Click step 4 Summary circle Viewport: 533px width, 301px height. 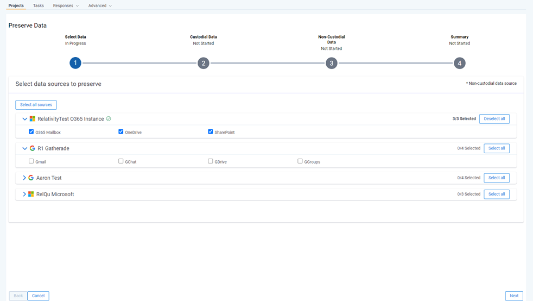(x=460, y=63)
